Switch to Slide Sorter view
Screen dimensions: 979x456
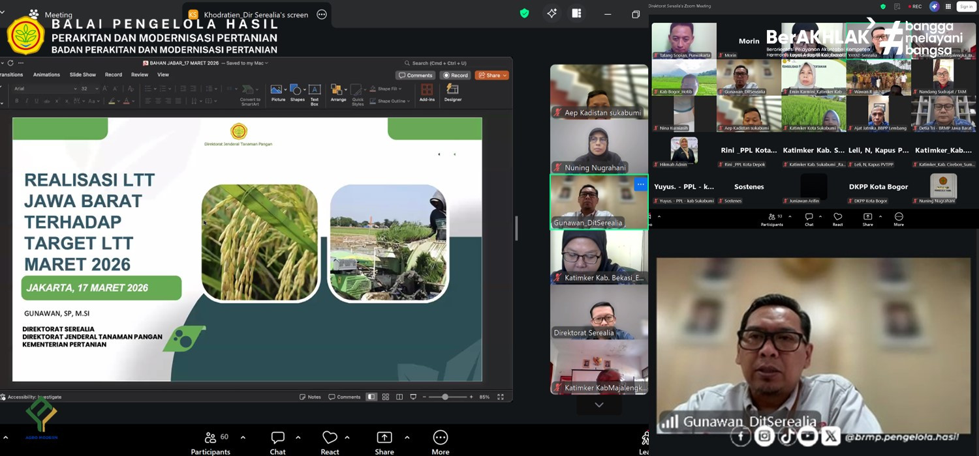(385, 397)
